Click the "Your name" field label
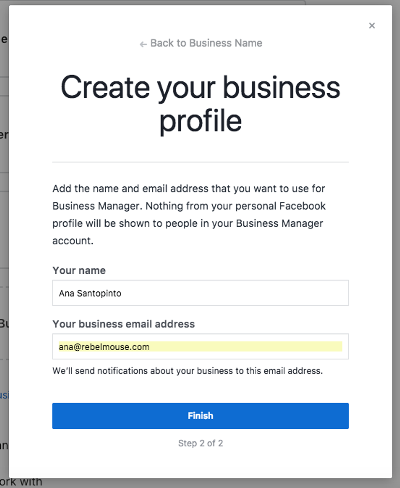 click(x=79, y=271)
